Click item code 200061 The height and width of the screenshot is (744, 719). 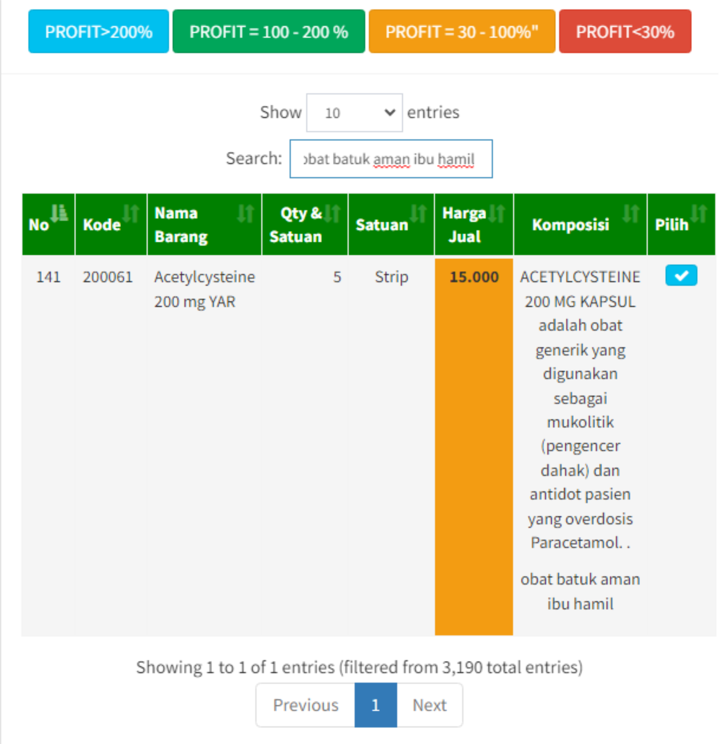[x=108, y=277]
